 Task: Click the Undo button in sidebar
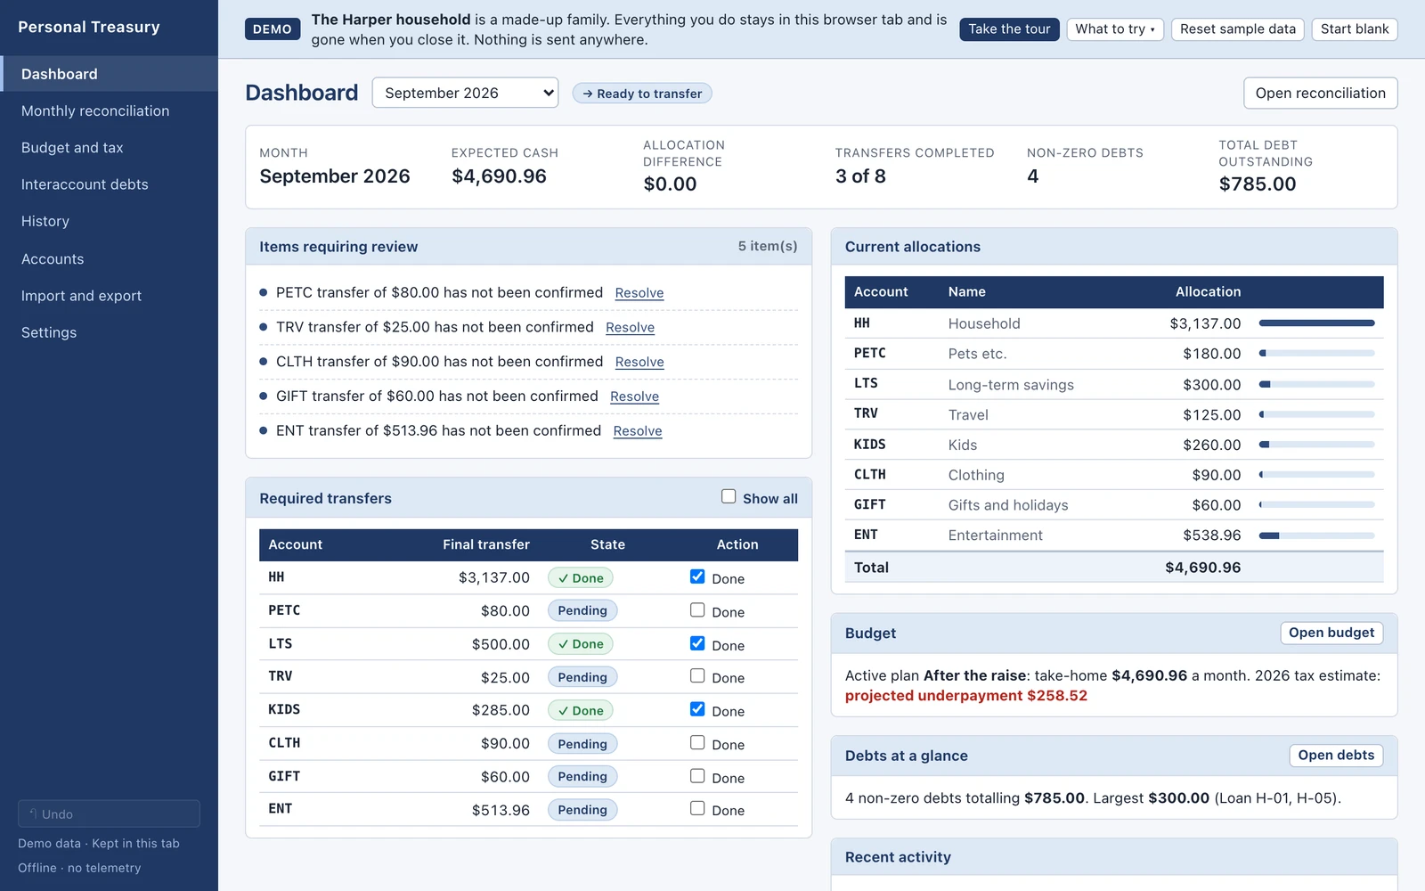pos(109,813)
